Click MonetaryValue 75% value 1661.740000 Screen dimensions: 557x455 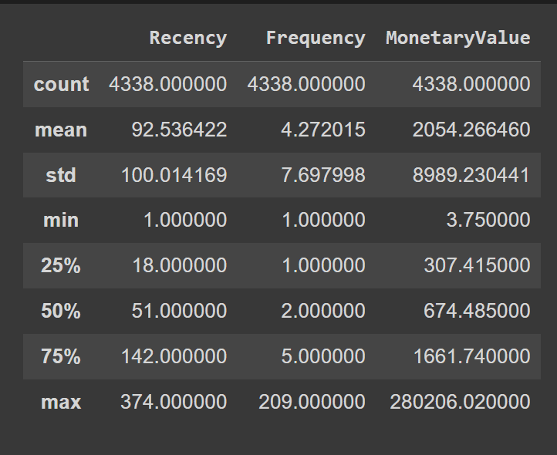(x=471, y=356)
